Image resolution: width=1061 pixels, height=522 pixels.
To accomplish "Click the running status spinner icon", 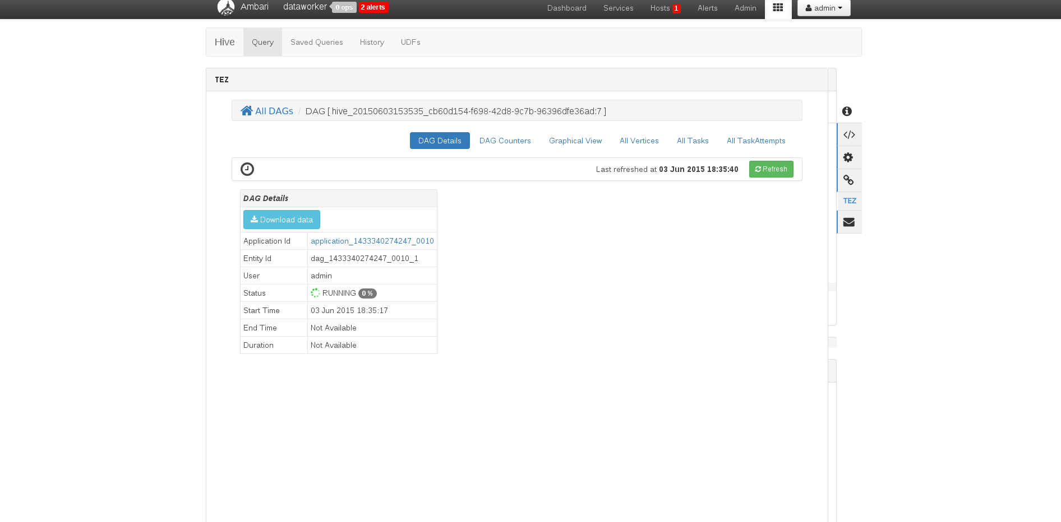I will [x=315, y=293].
